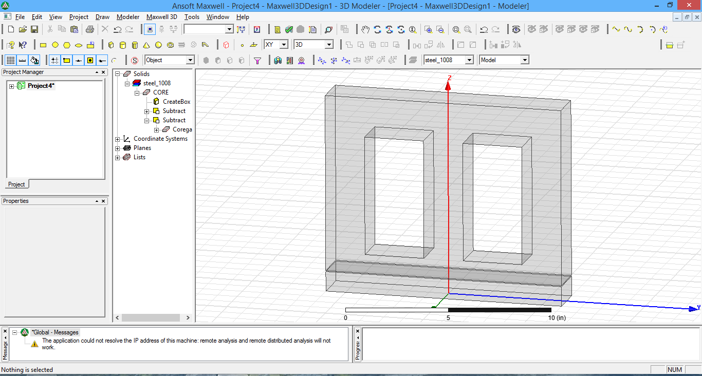Select the Draw Box tool
The height and width of the screenshot is (376, 702).
click(x=111, y=45)
